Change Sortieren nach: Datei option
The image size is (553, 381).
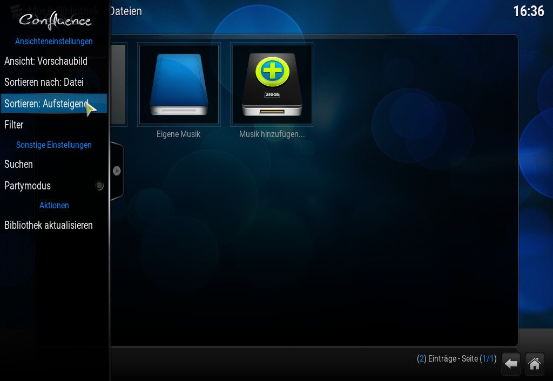53,82
